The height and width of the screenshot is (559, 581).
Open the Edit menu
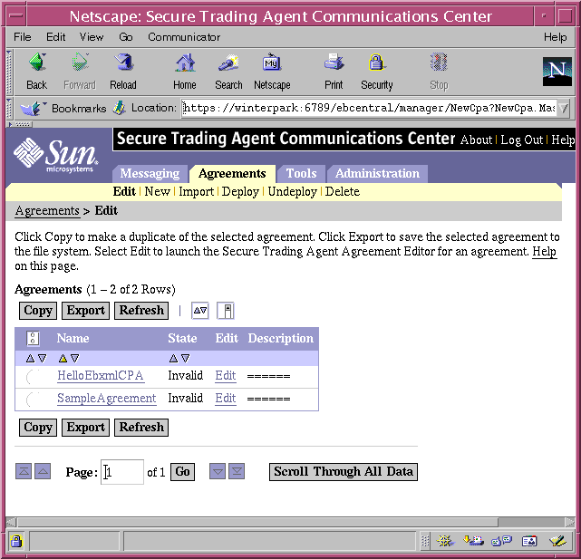pos(55,37)
